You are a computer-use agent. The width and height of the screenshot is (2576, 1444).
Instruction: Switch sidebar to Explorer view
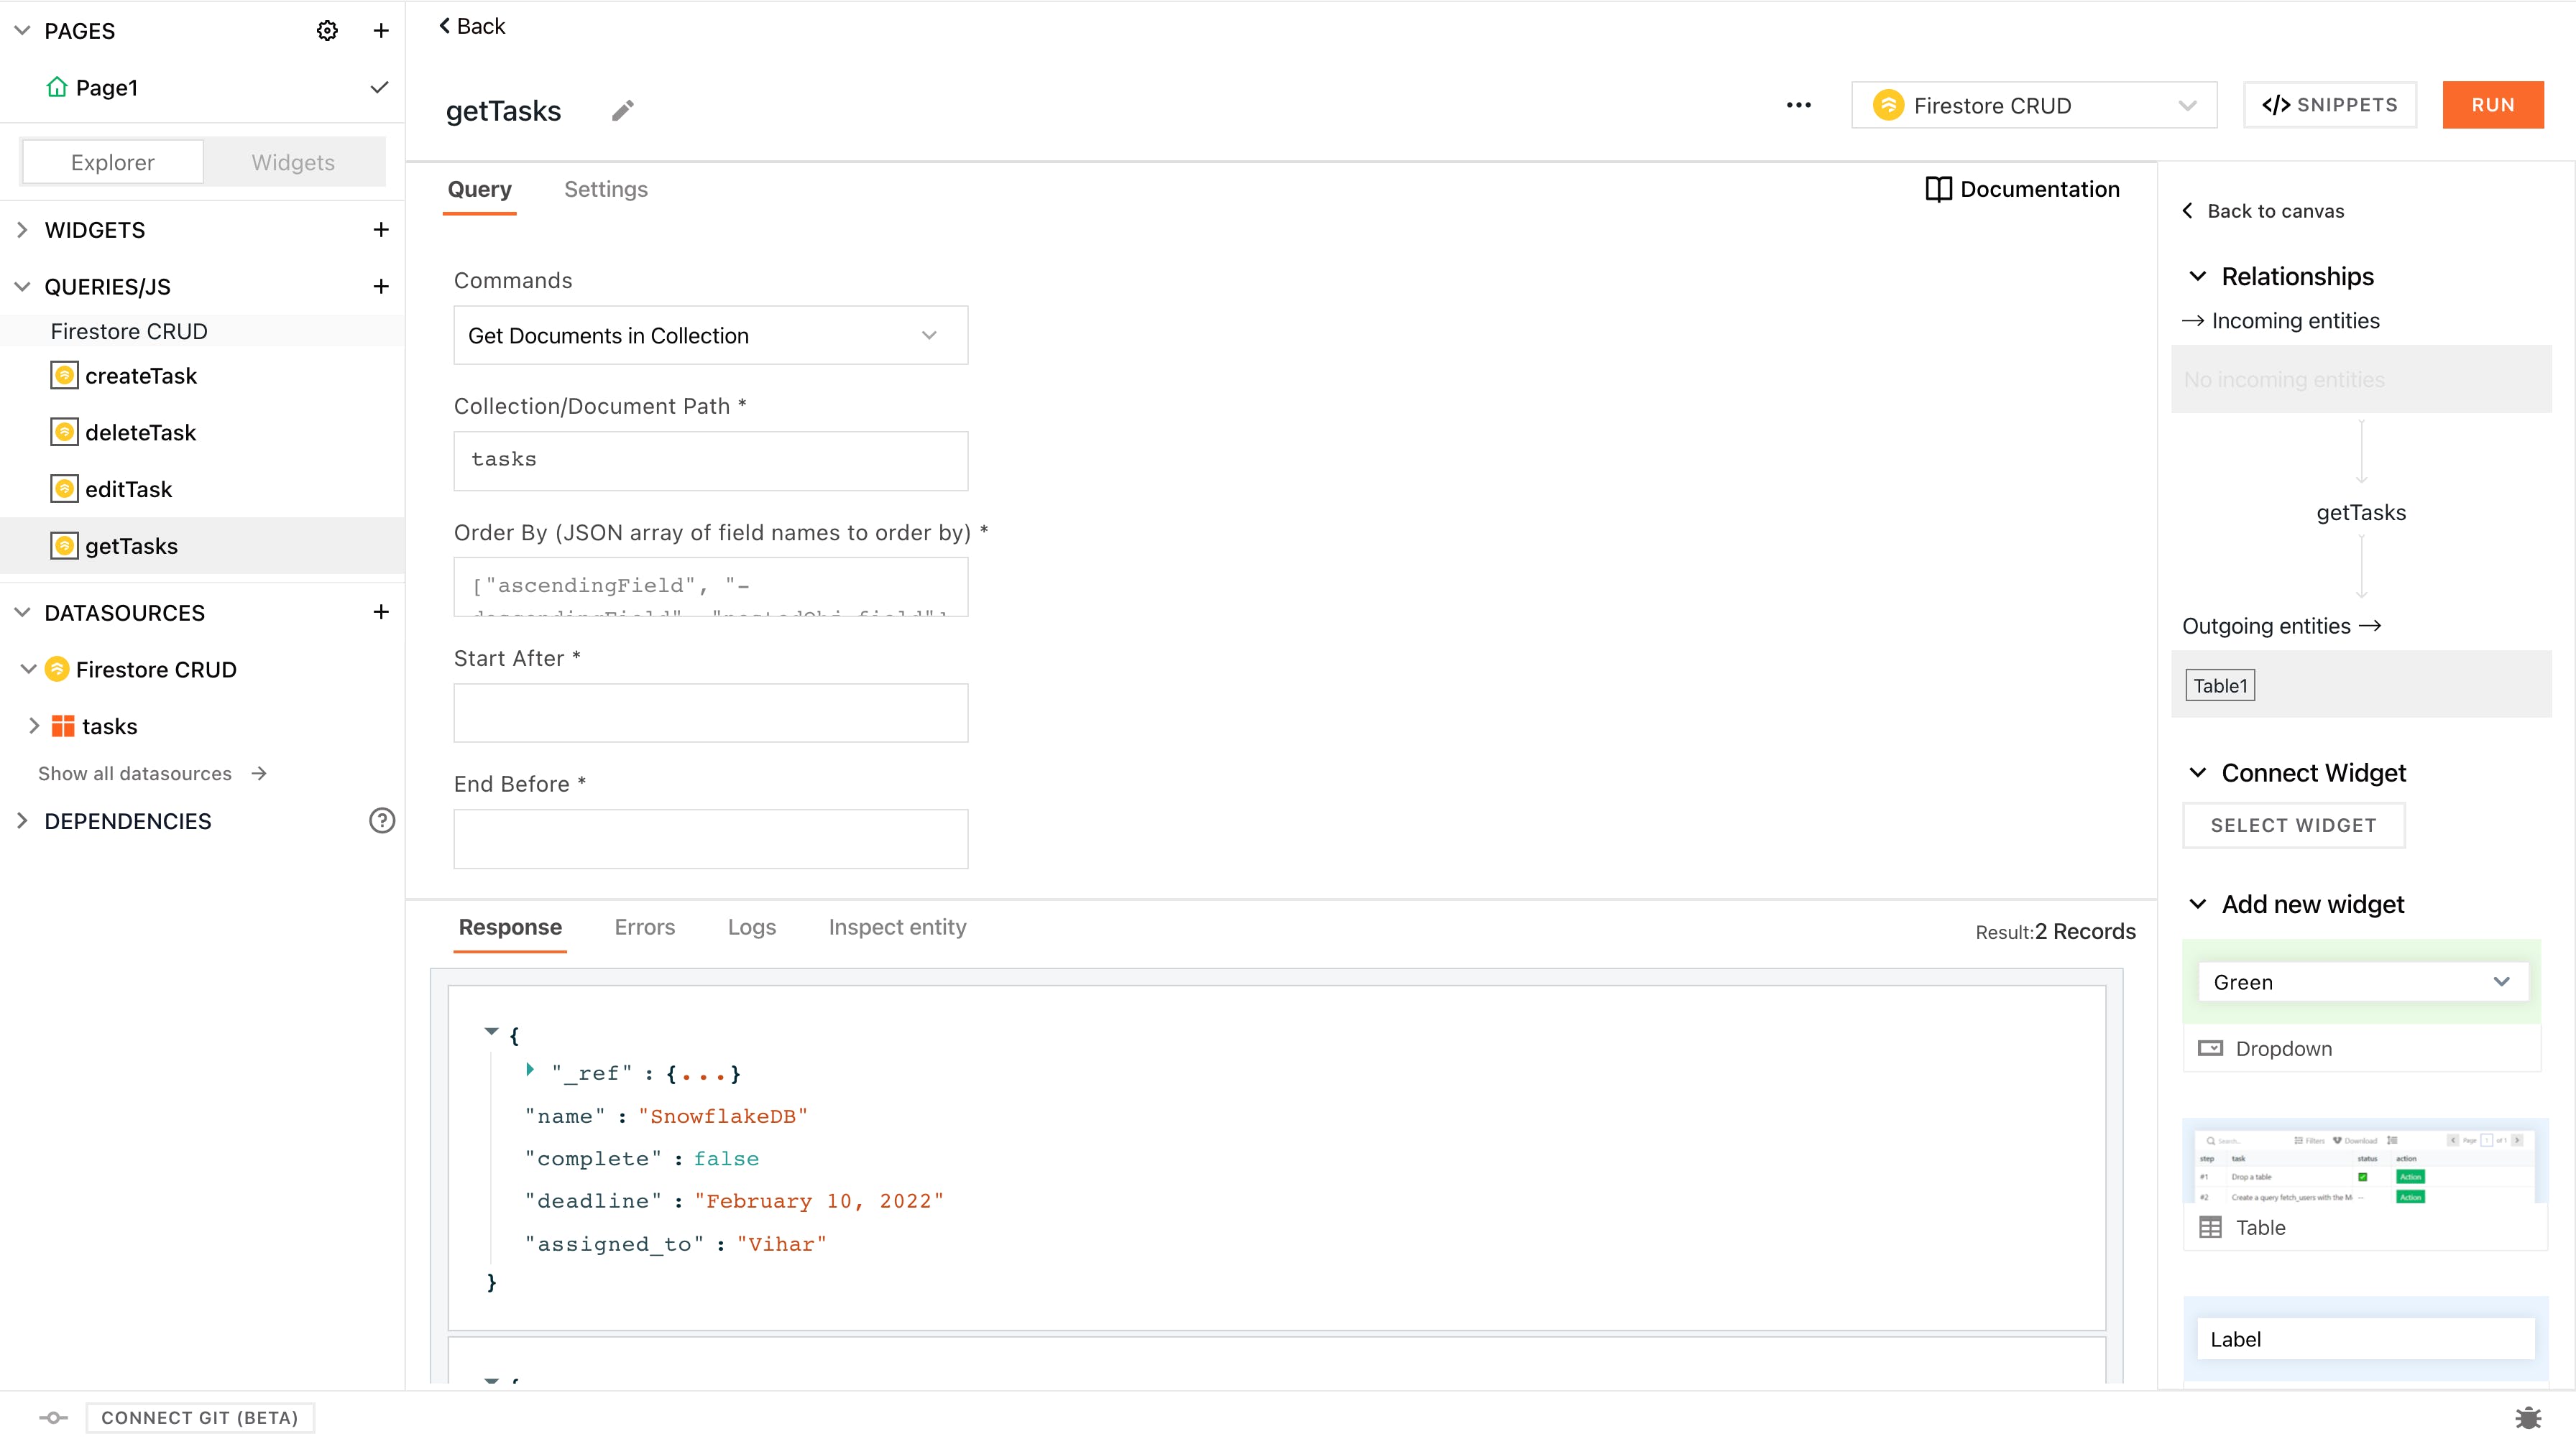pos(113,162)
